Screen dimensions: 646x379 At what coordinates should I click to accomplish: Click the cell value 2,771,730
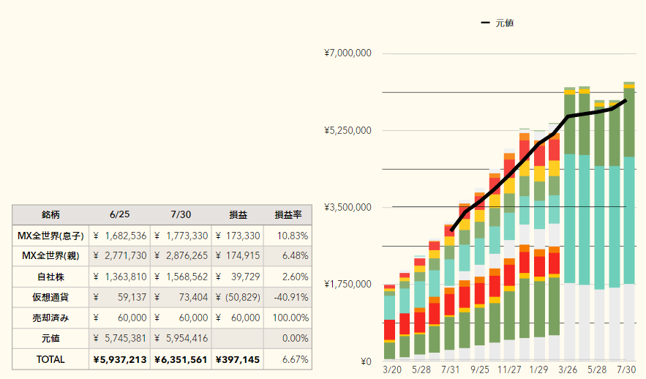(119, 256)
